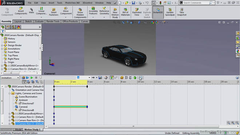240x135 pixels.
Task: Select Scene Illumination item
Action: tap(28, 97)
